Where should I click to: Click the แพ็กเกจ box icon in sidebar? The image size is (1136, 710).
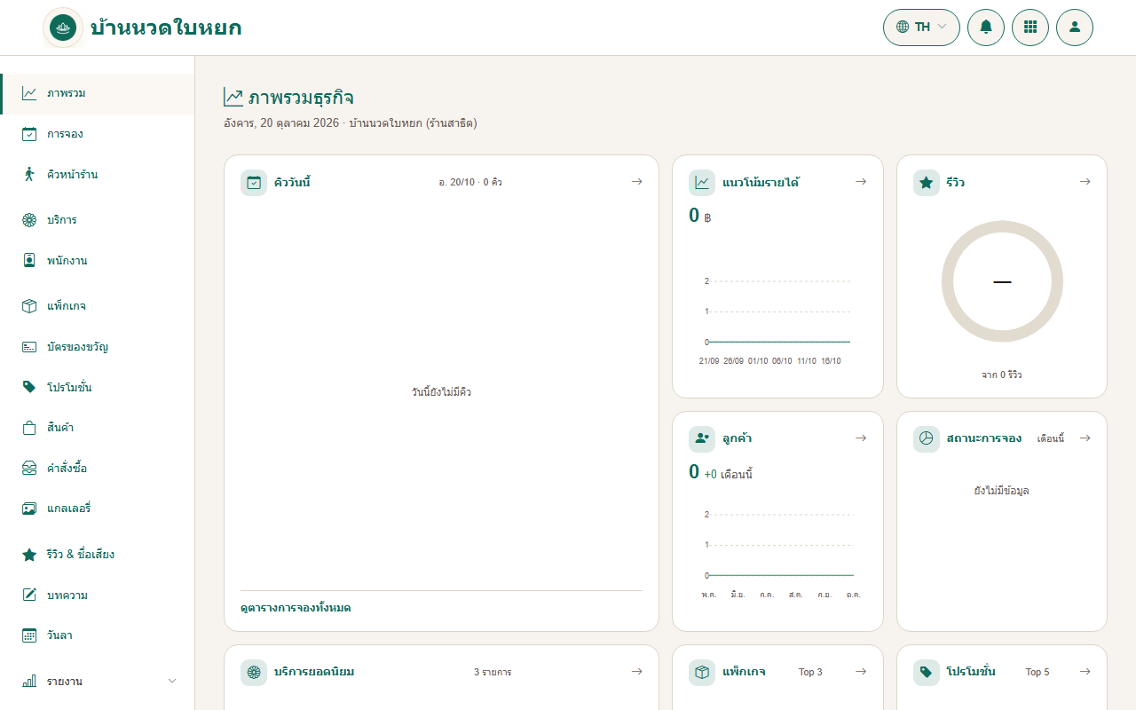[x=29, y=306]
